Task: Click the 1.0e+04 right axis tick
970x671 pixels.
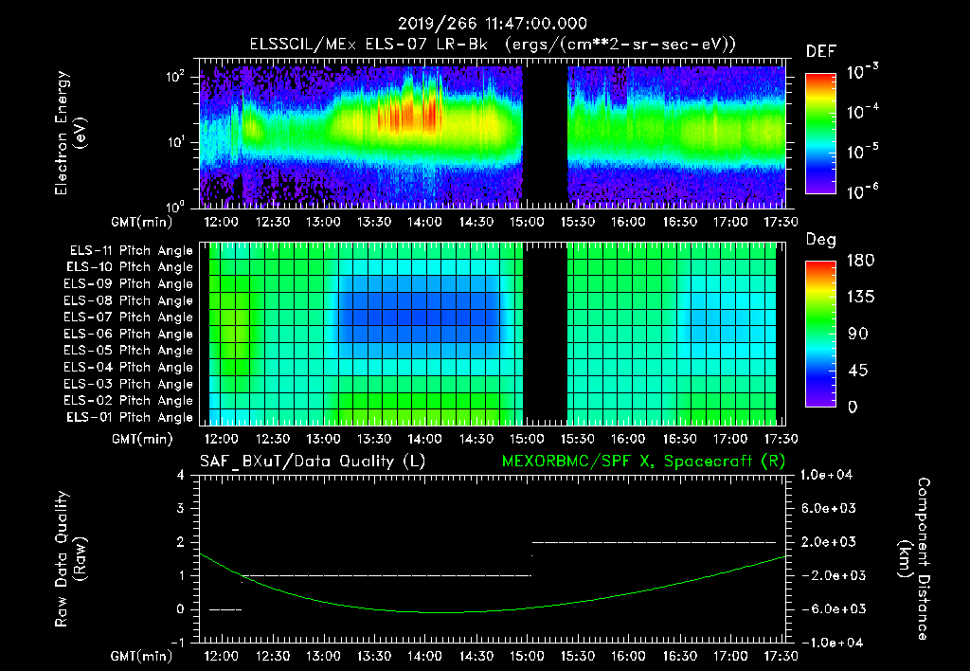Action: [828, 475]
